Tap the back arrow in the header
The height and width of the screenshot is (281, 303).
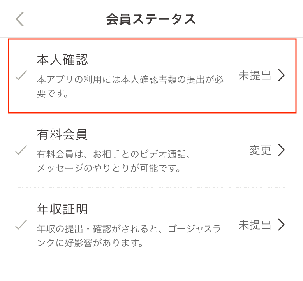tap(20, 19)
